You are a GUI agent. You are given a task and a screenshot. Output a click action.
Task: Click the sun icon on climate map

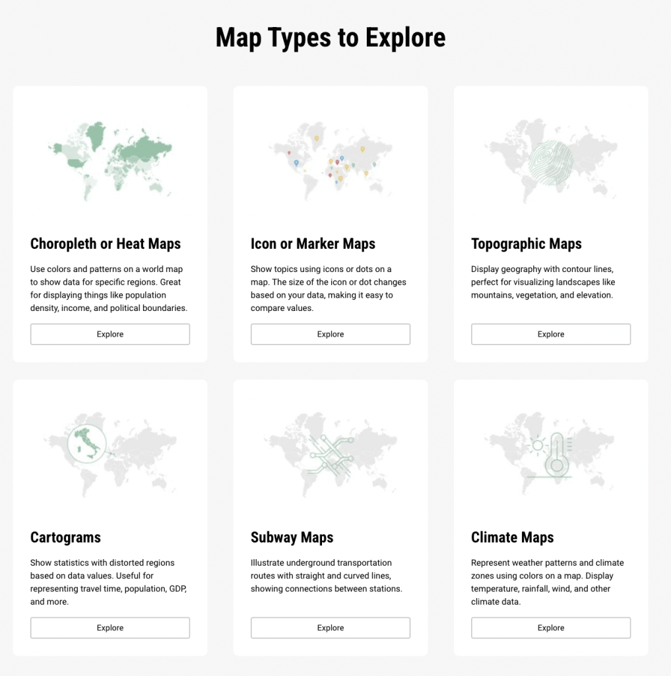coord(537,446)
